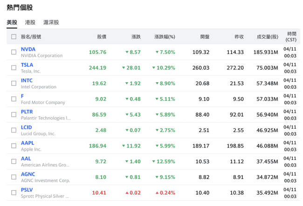Click Ford change percent 5.11%

[165, 99]
